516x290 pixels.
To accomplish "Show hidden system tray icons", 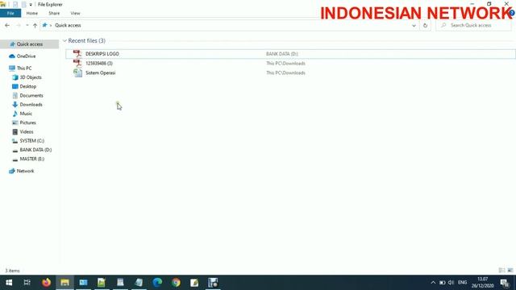I will (433, 283).
